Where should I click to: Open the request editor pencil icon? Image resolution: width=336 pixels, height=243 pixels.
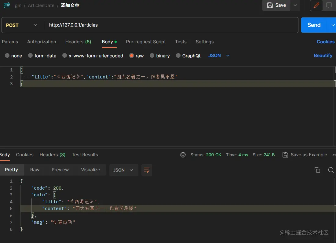(x=316, y=5)
